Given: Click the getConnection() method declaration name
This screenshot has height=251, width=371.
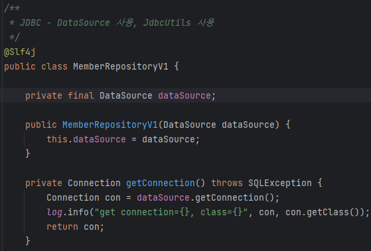Looking at the screenshot, I should (x=161, y=183).
